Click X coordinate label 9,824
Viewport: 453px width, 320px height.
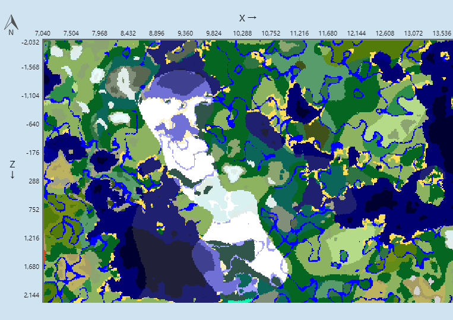coord(214,33)
